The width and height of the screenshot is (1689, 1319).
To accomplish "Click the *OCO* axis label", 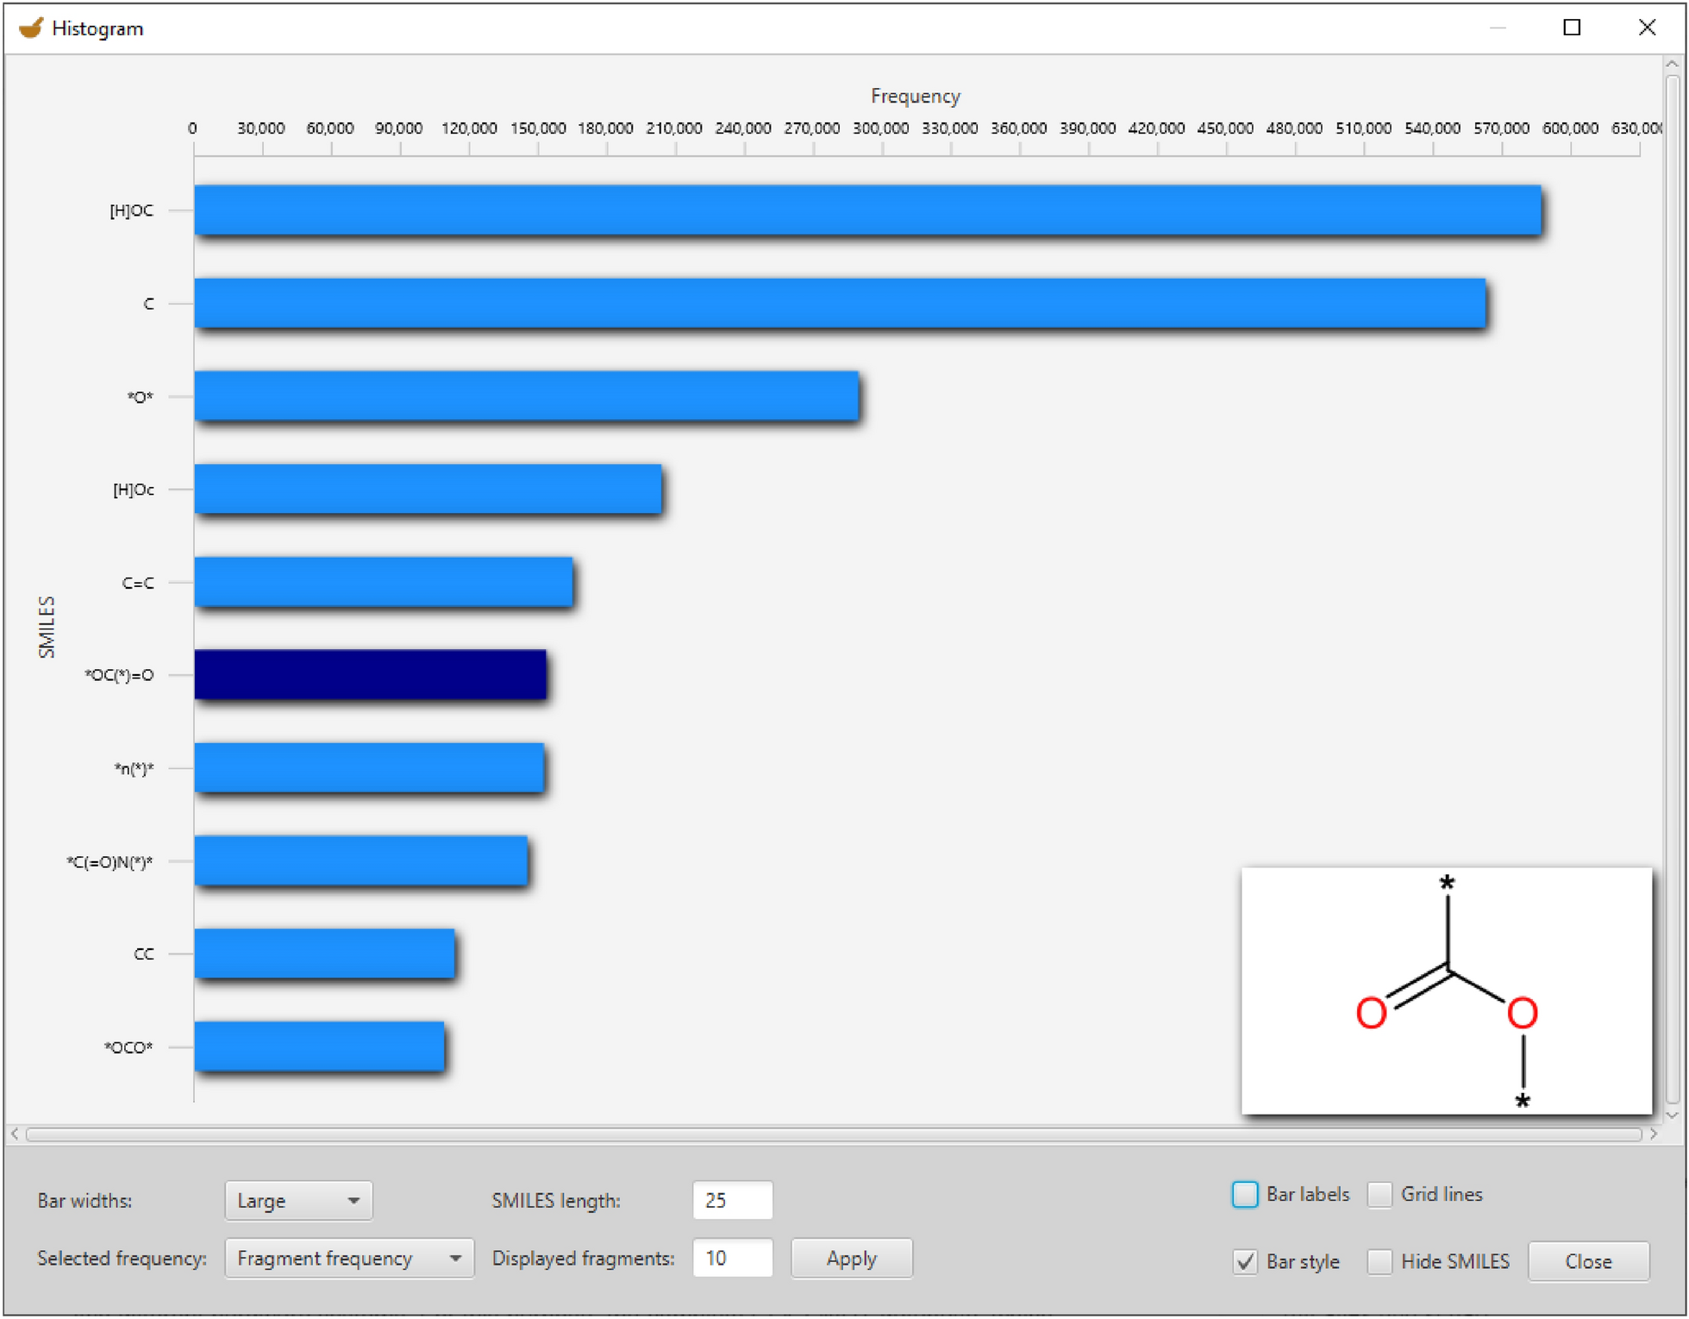I will click(x=128, y=1047).
